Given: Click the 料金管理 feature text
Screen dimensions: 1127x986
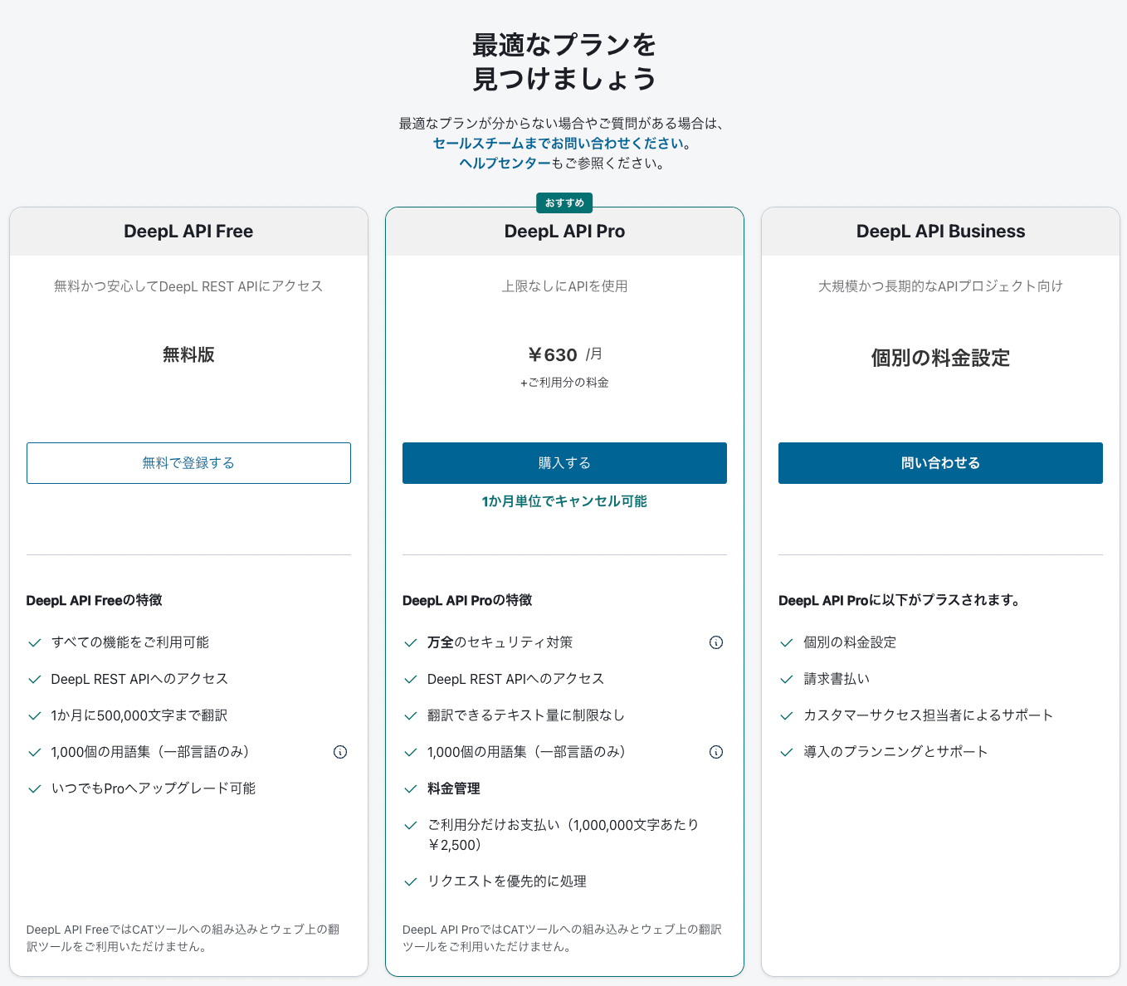Looking at the screenshot, I should [x=454, y=788].
